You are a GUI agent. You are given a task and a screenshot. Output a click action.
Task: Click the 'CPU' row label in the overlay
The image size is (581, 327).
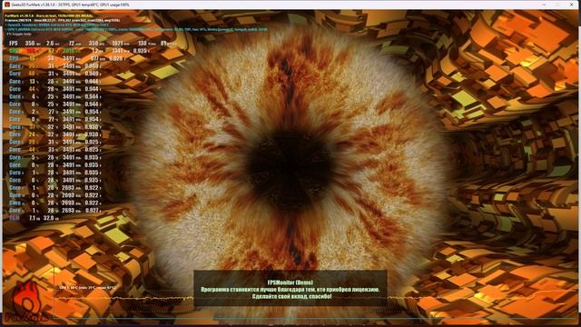pyautogui.click(x=14, y=58)
